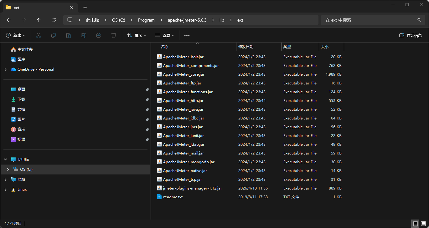The width and height of the screenshot is (429, 228).
Task: Go back with the left arrow
Action: pos(9,20)
